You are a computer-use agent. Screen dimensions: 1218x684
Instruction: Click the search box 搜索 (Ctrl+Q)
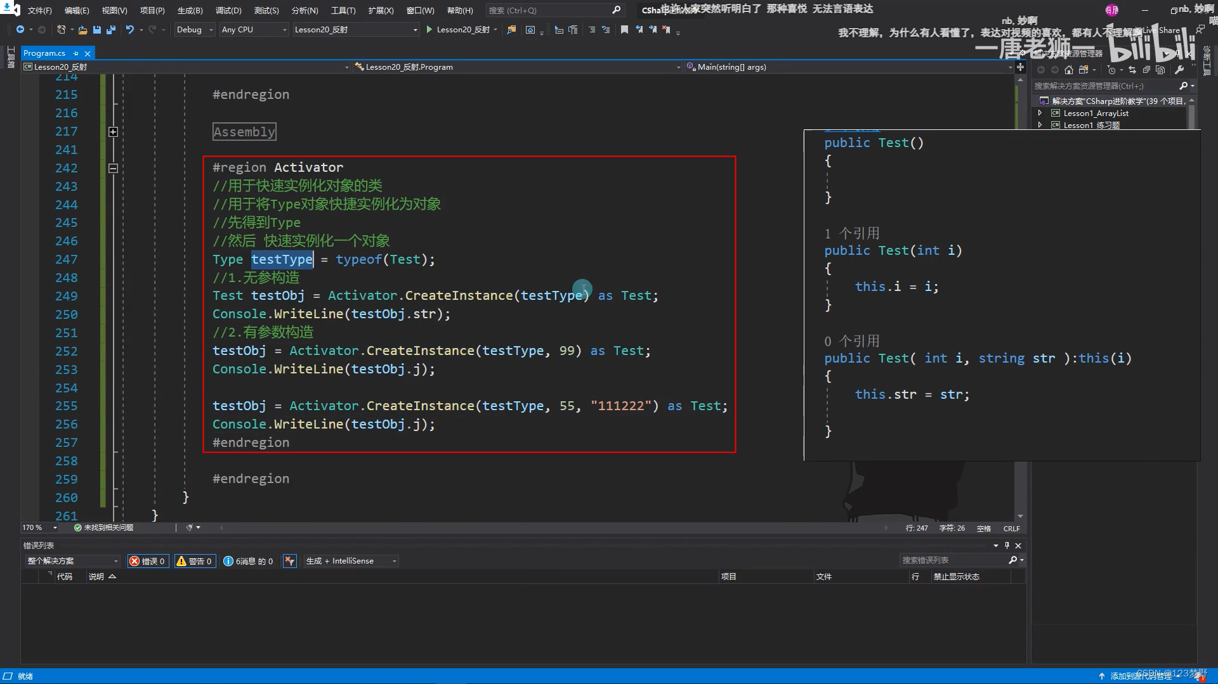(554, 11)
